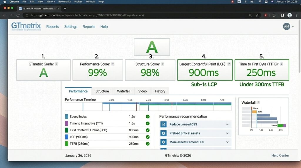The height and width of the screenshot is (168, 301).
Task: Go back in Chrome
Action: pyautogui.click(x=5, y=15)
